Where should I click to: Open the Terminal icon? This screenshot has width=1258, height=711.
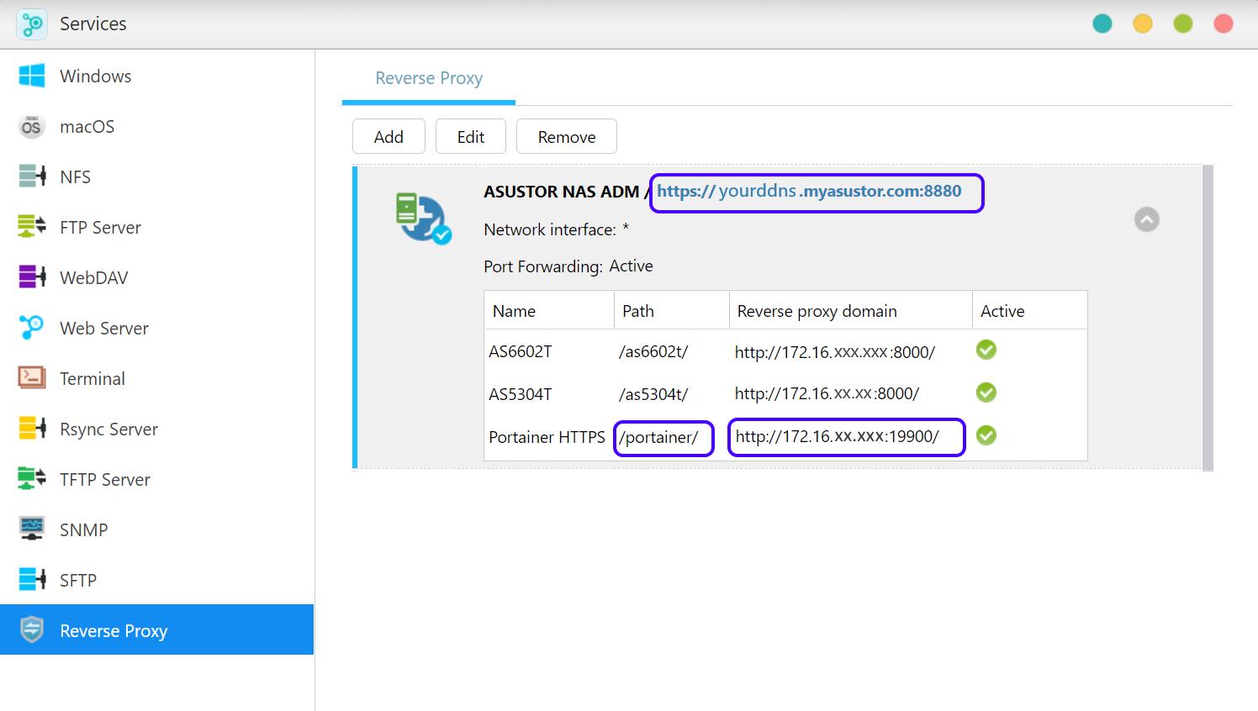pos(32,378)
